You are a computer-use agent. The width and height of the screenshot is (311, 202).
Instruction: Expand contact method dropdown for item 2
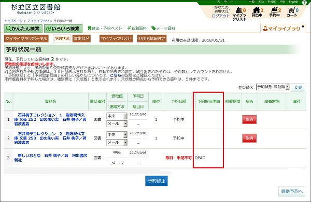pos(117,142)
